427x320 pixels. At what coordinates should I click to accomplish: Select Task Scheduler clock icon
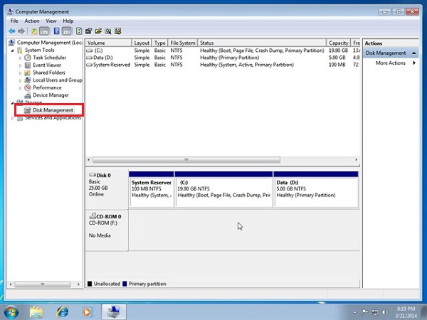pyautogui.click(x=28, y=58)
